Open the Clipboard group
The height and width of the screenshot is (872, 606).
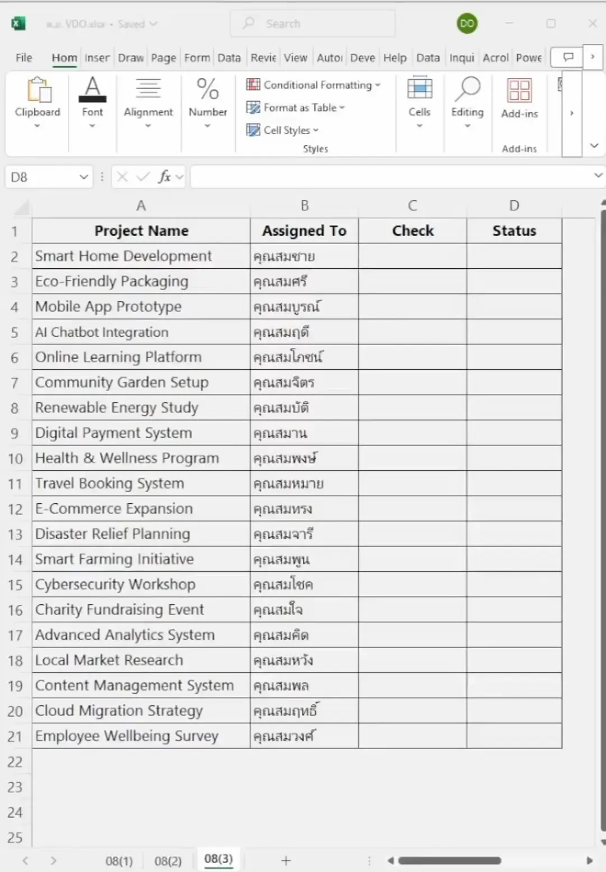(38, 103)
